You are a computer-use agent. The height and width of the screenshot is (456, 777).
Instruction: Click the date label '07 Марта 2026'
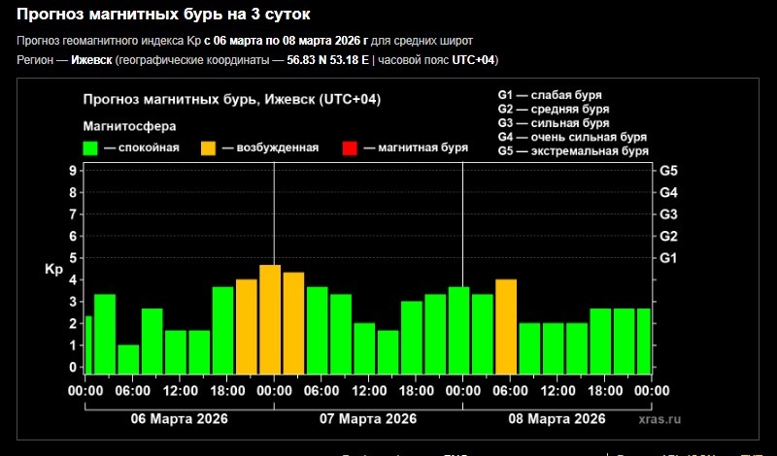[368, 419]
